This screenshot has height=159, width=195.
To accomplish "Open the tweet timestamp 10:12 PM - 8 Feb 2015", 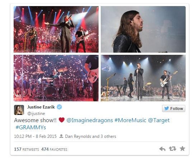I will tap(35, 136).
